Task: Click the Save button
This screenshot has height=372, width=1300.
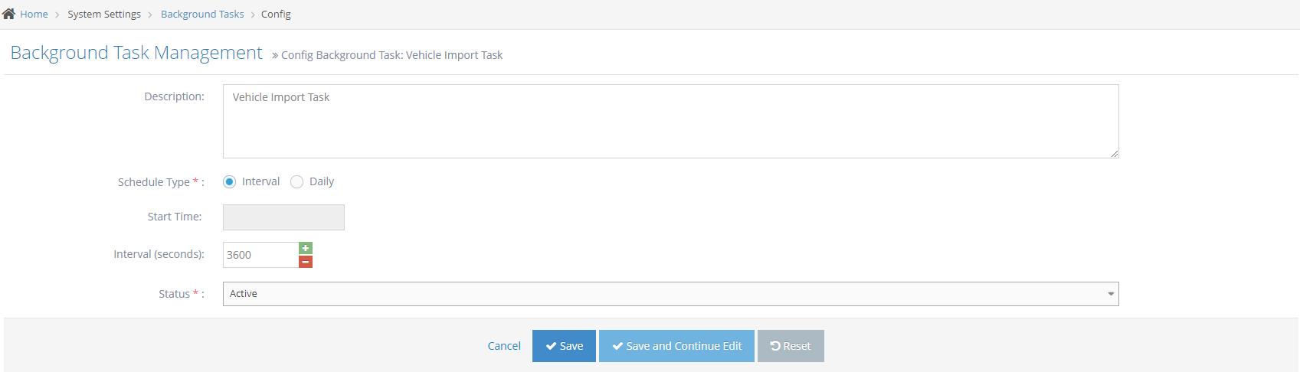Action: (x=564, y=346)
